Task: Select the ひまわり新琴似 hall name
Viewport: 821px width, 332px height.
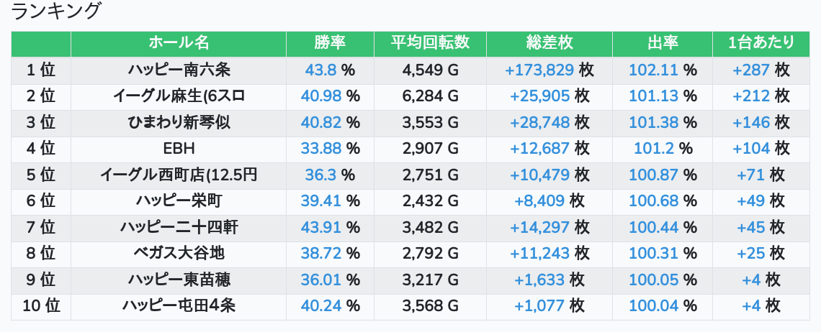Action: (179, 122)
